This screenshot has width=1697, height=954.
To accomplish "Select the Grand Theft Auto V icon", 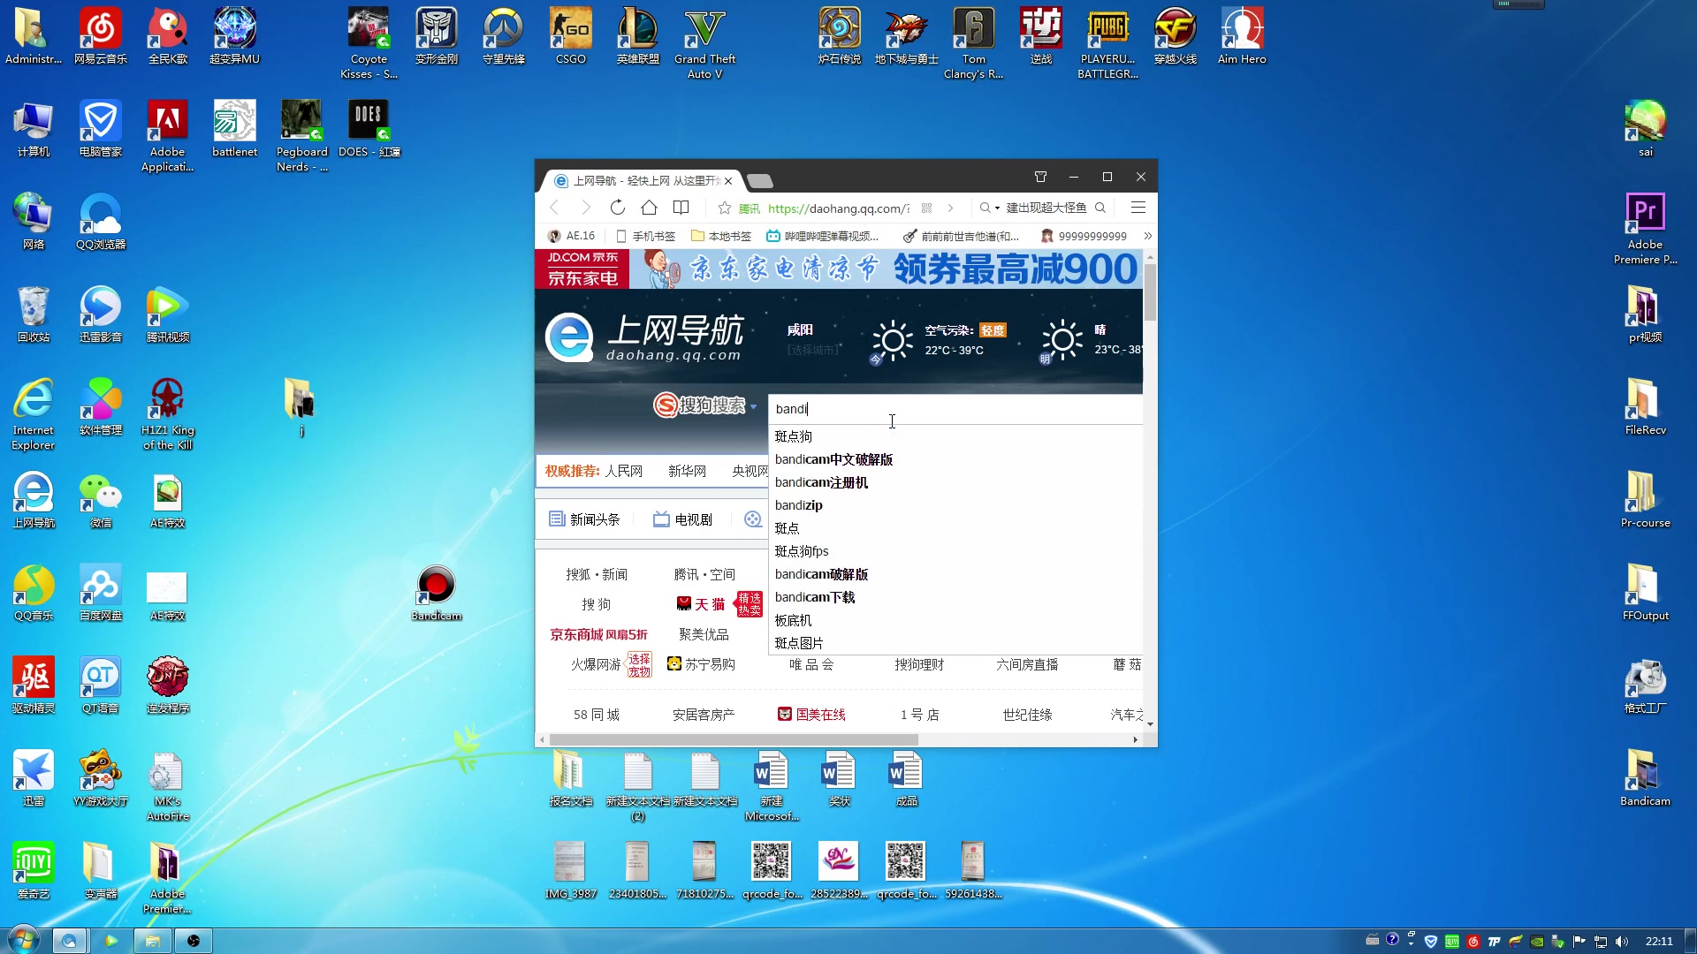I will pyautogui.click(x=704, y=44).
